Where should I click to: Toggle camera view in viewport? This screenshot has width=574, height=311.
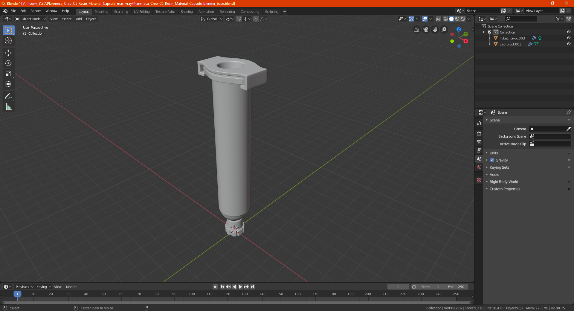(x=426, y=30)
